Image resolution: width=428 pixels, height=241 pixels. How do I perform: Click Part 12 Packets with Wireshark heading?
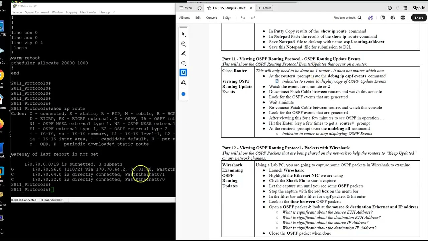pos(286,148)
